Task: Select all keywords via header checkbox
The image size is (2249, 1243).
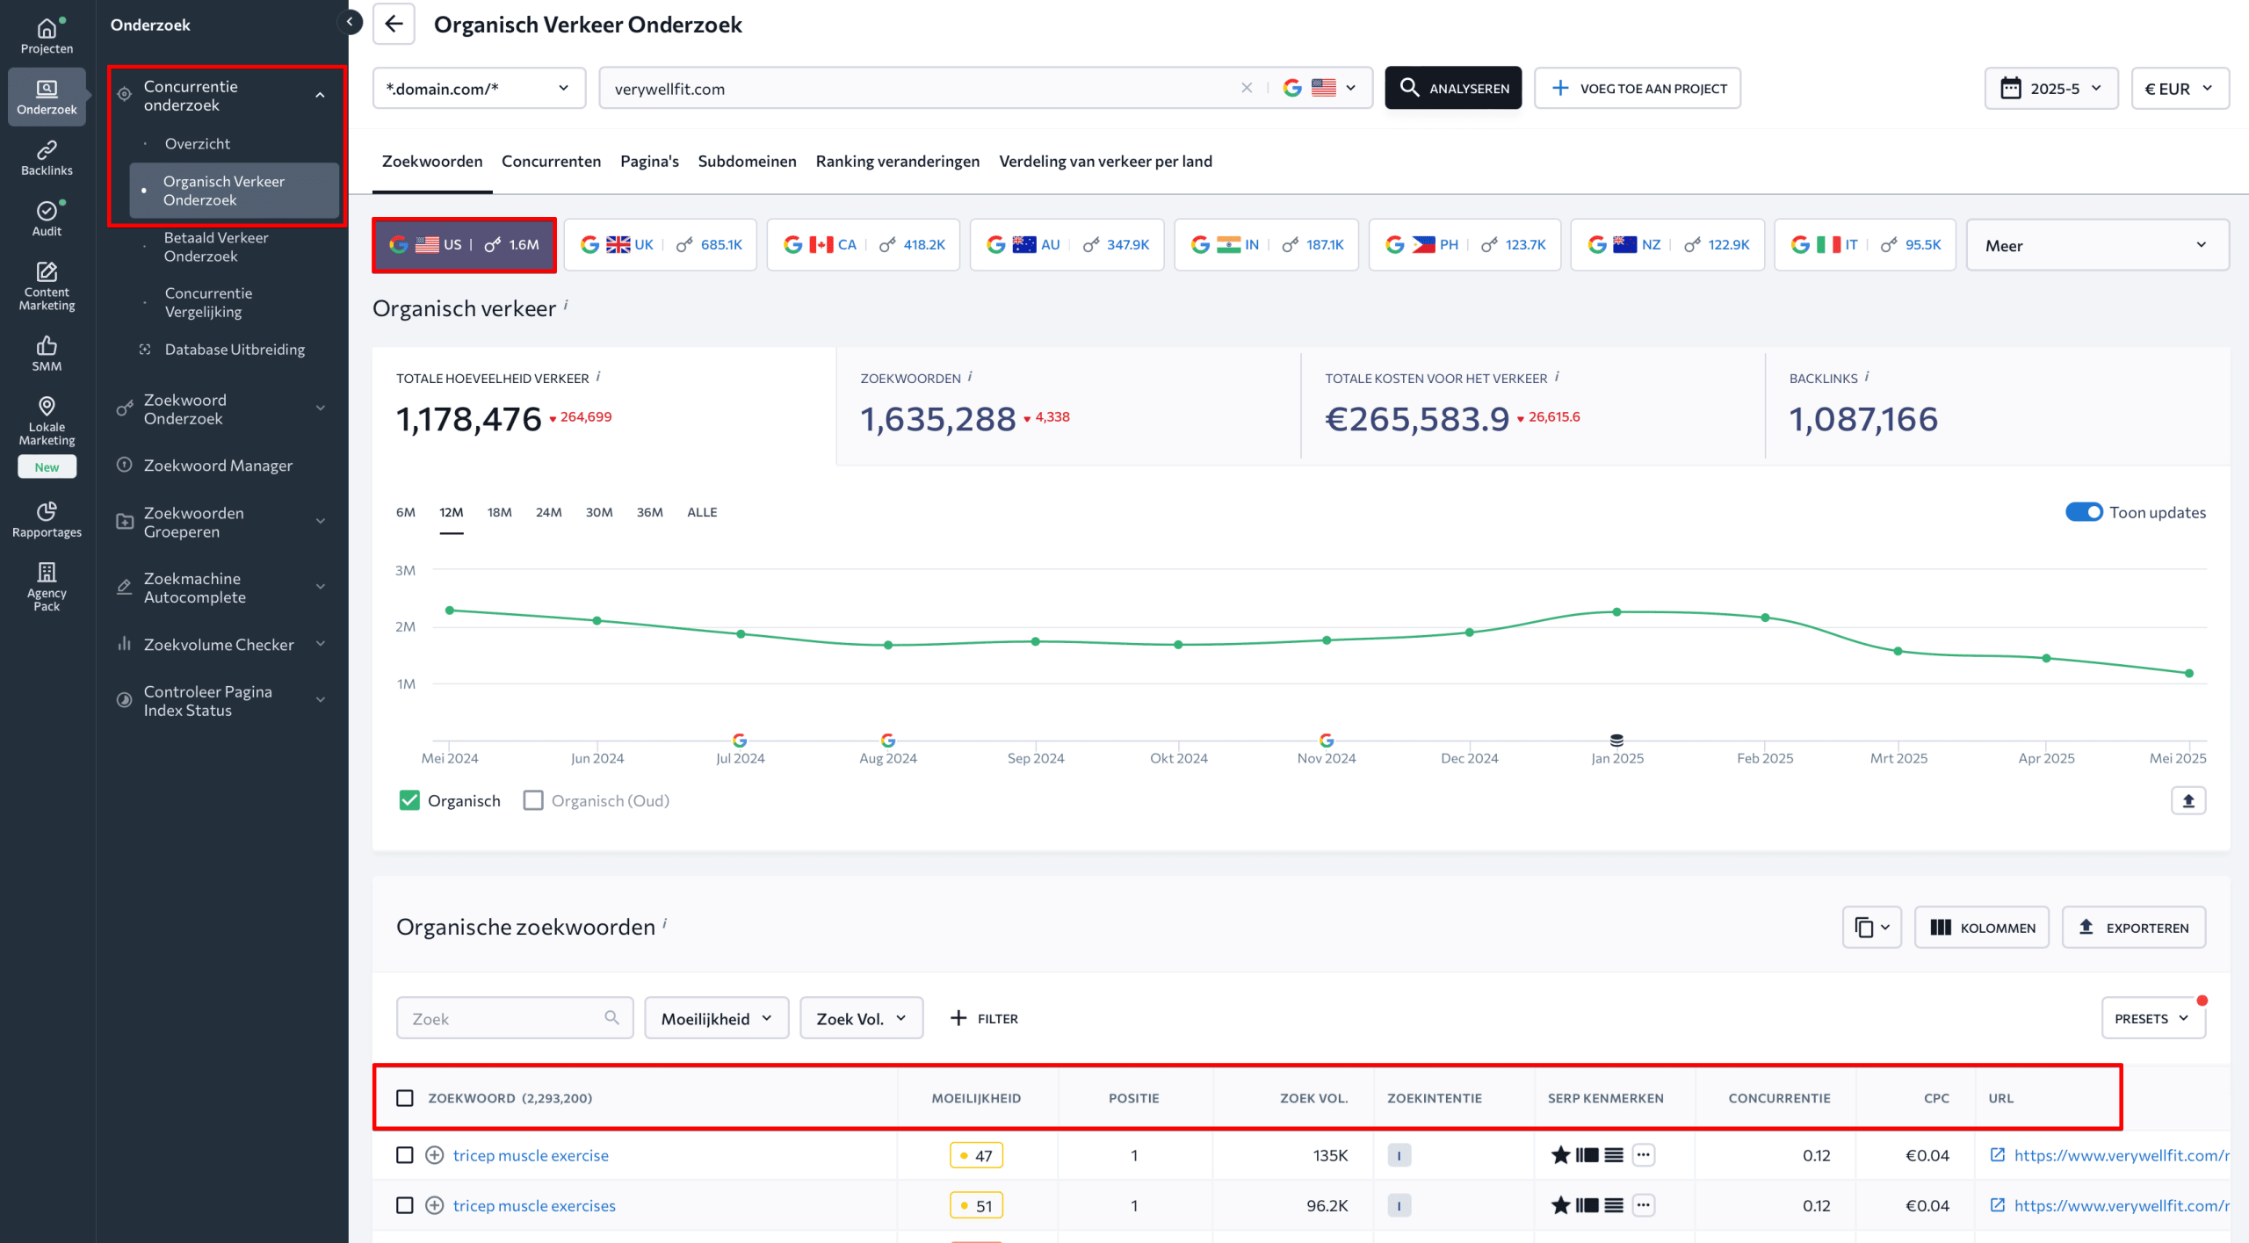Action: pyautogui.click(x=405, y=1098)
